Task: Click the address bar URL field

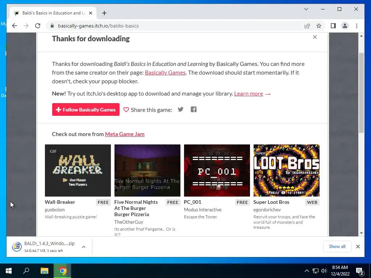Action: (175, 26)
